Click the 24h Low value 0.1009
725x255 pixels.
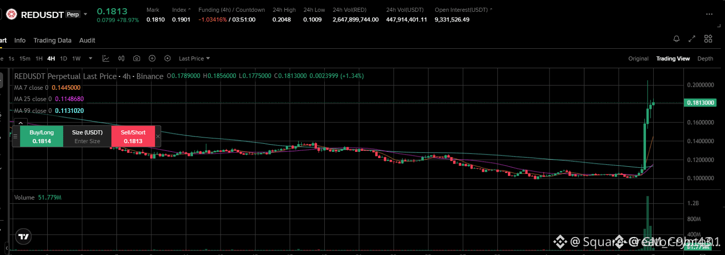(312, 19)
